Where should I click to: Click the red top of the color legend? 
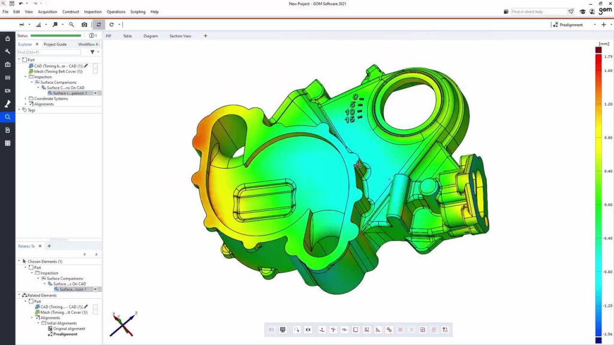pyautogui.click(x=598, y=50)
